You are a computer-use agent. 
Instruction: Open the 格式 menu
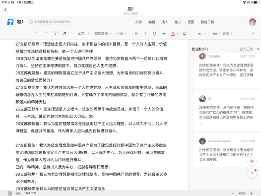tap(178, 22)
